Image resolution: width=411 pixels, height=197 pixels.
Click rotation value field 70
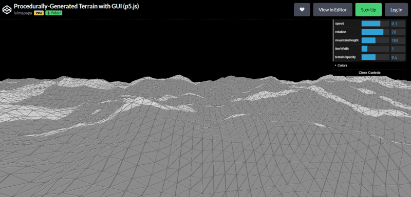(x=398, y=32)
